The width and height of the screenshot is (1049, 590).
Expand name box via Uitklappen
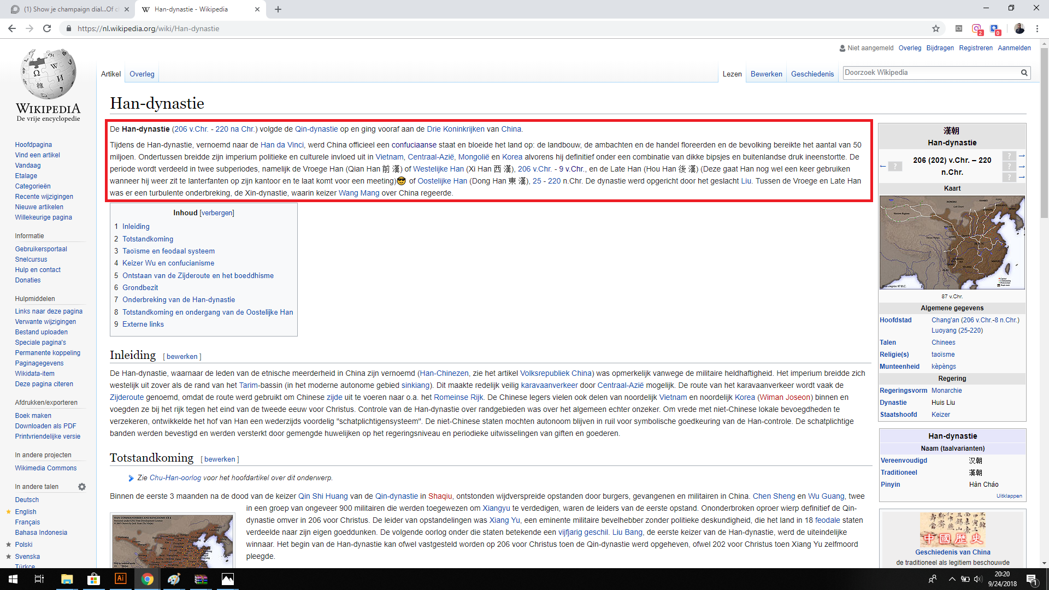[1009, 496]
